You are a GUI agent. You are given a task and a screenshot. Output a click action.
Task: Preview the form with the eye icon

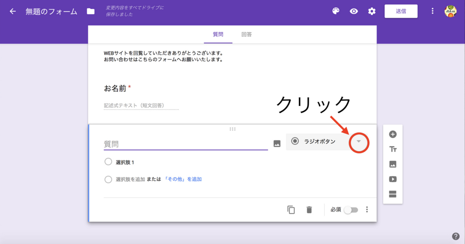coord(354,11)
